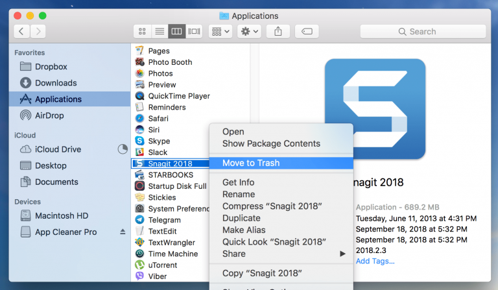The width and height of the screenshot is (498, 290).
Task: Choose Quick Look "Snagit 2018"
Action: (x=281, y=242)
